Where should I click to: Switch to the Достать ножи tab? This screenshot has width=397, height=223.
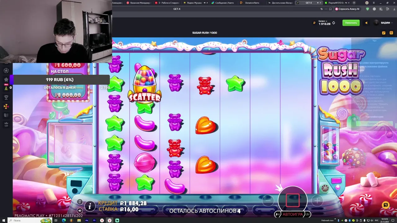[280, 3]
